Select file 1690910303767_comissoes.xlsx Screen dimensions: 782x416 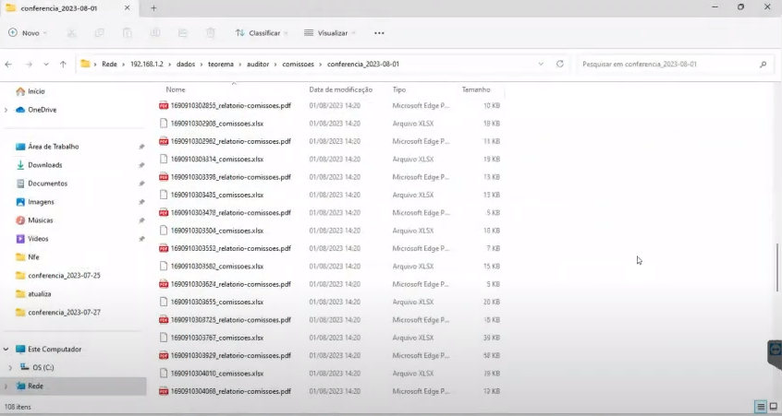point(217,338)
